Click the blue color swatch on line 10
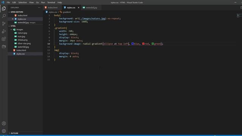The height and width of the screenshot is (136, 242). (x=132, y=44)
